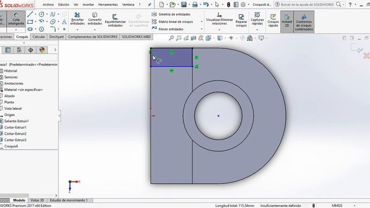This screenshot has height=208, width=370.
Task: Click the Rebuild traffic light icon
Action: point(228,5)
